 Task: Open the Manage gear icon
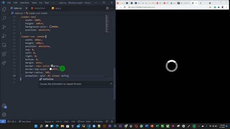coord(4,115)
